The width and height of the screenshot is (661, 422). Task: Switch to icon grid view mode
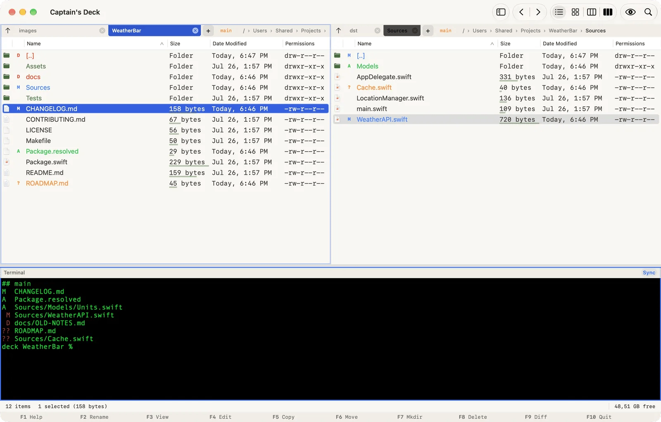click(x=575, y=12)
